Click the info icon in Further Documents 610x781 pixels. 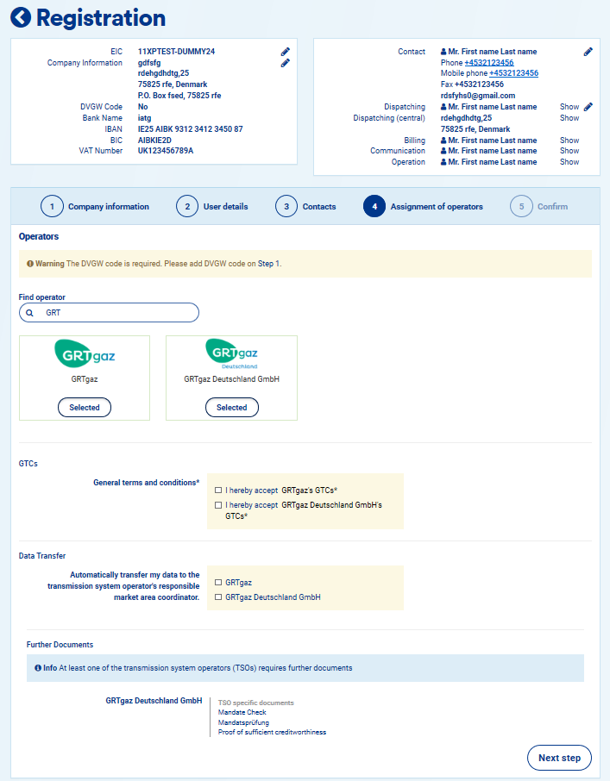(x=38, y=668)
